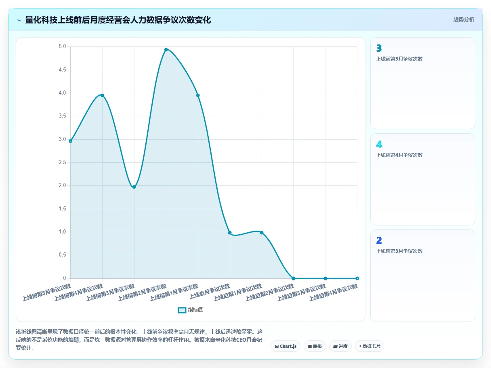Click the 指标值 legend color box
The height and width of the screenshot is (368, 491).
coord(182,310)
